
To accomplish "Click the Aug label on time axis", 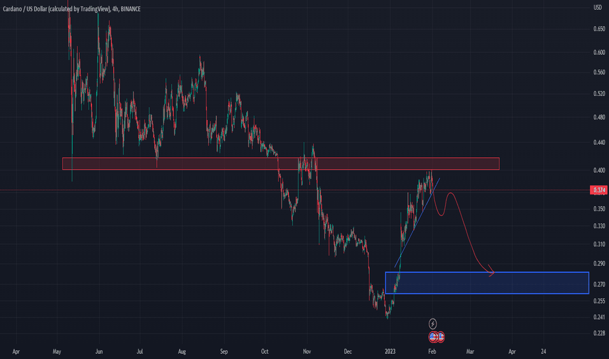I will (182, 352).
